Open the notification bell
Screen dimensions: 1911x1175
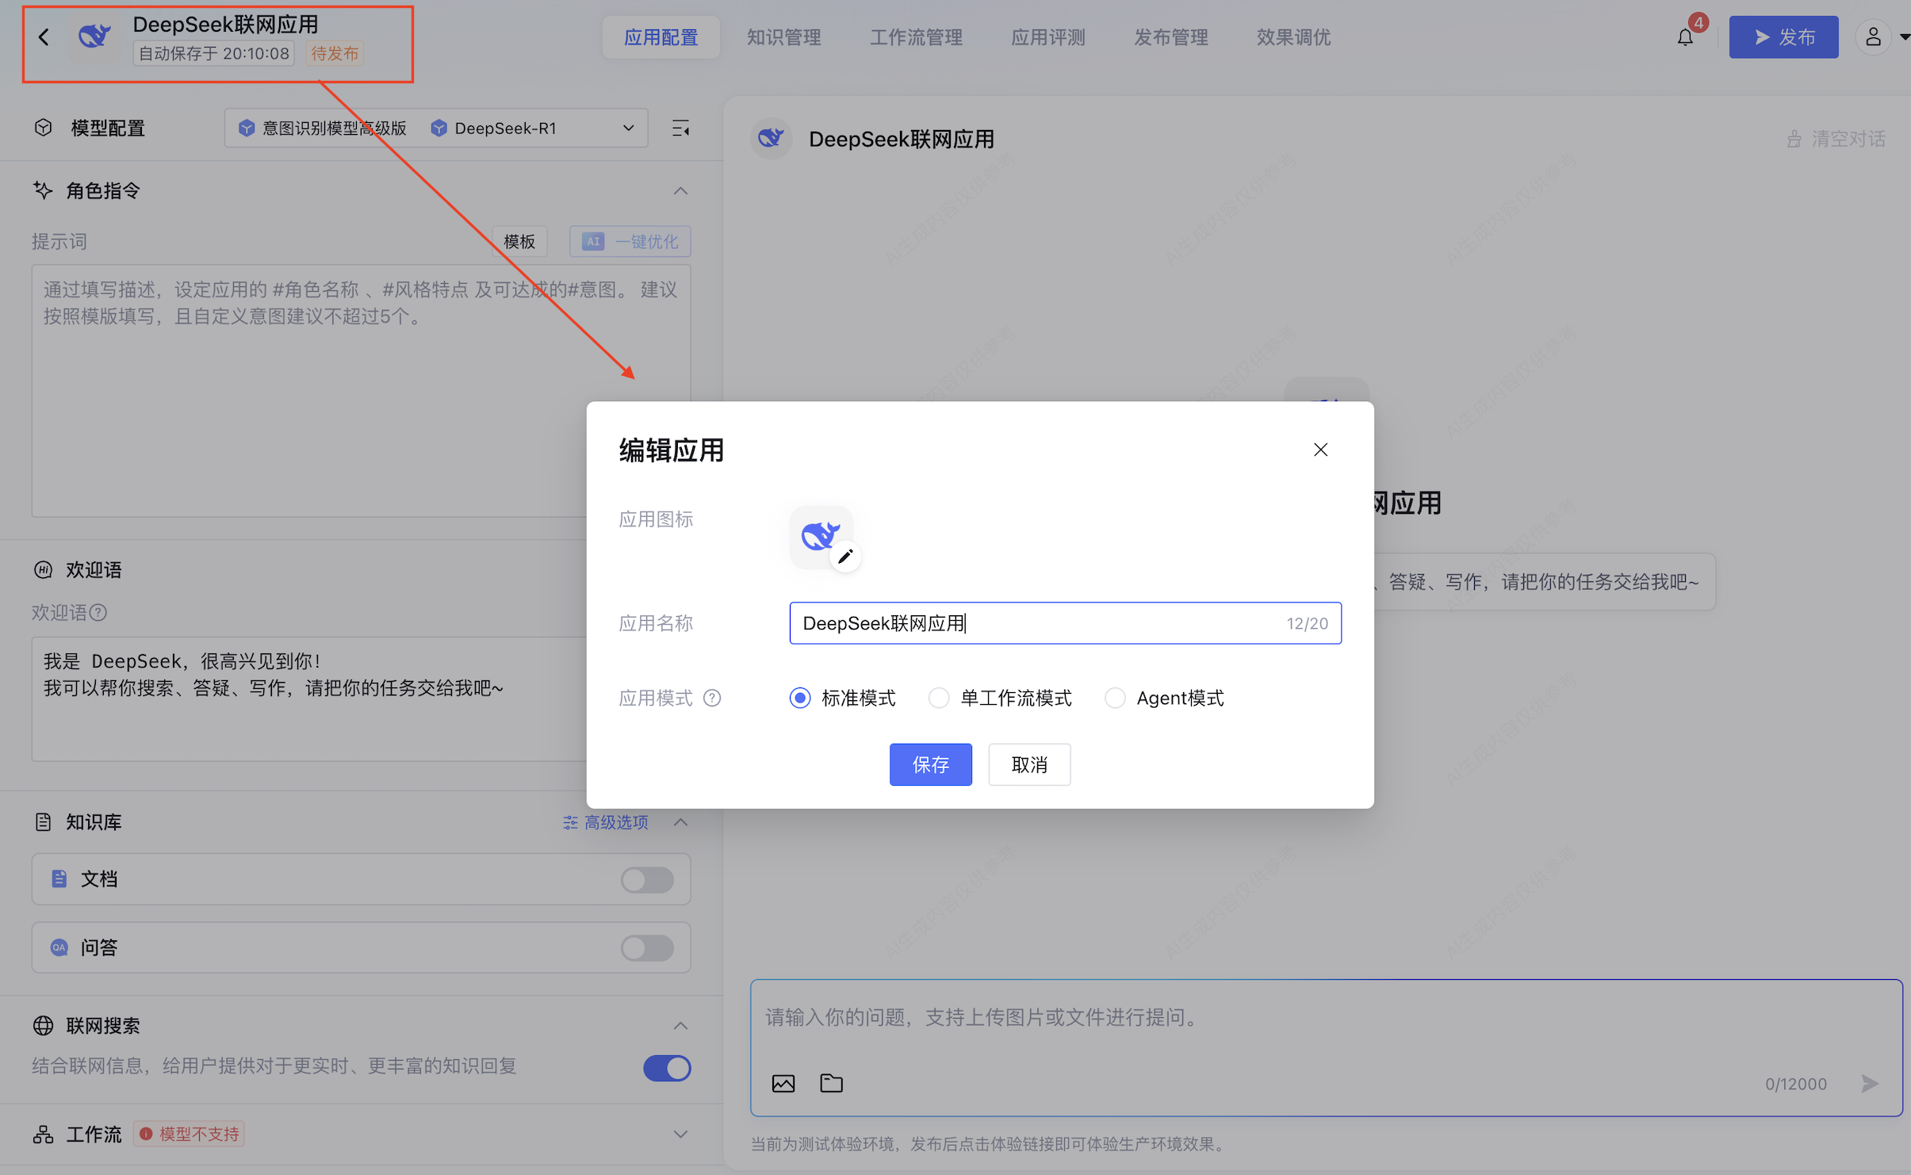1685,37
